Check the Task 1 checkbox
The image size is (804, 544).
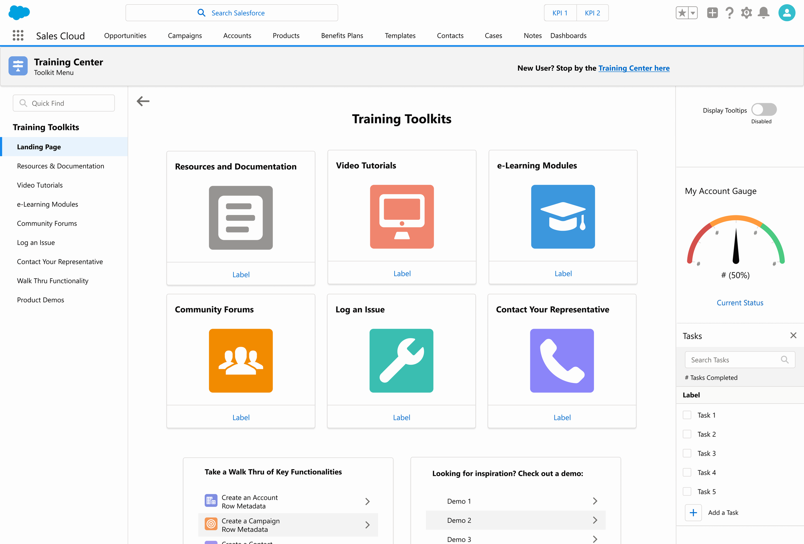(687, 415)
